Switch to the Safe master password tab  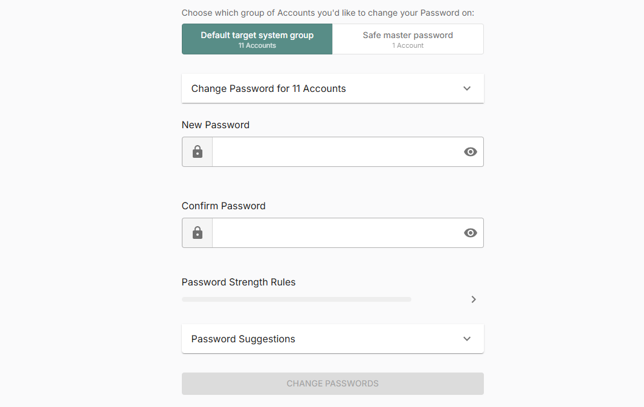click(408, 39)
